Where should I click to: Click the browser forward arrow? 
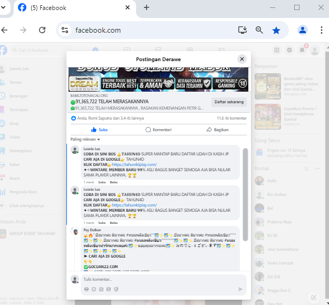[23, 30]
